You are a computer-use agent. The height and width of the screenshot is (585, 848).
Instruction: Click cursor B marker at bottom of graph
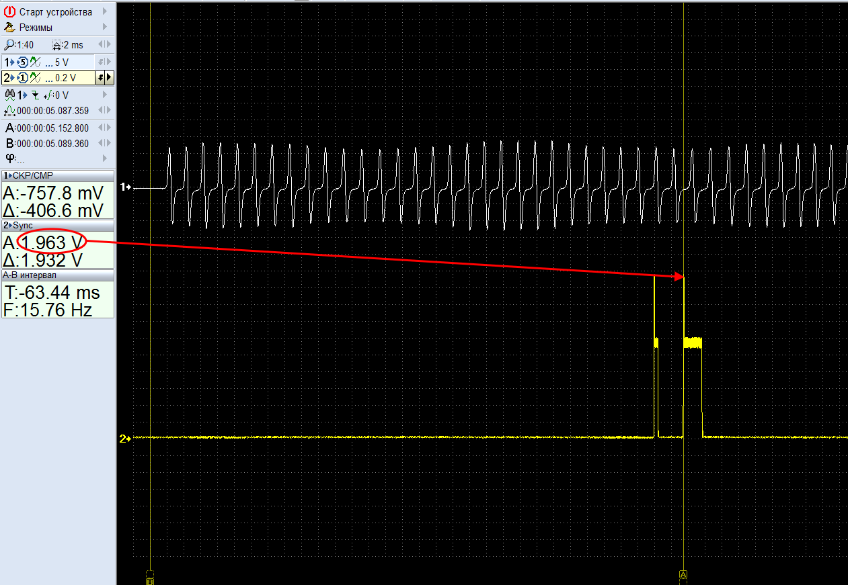(x=150, y=581)
